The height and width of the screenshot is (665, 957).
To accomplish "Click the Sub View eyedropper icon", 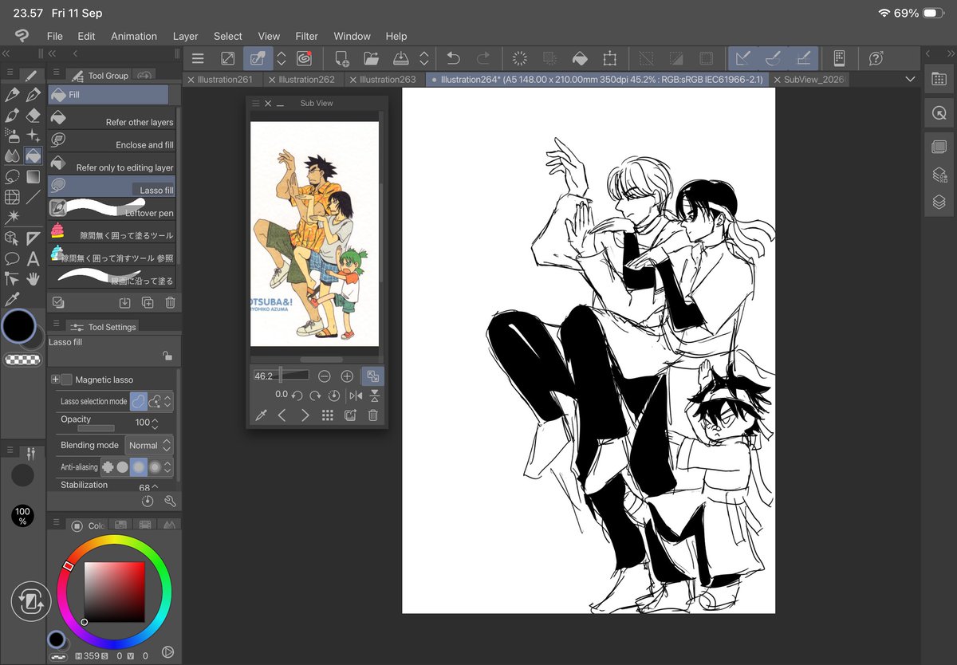I will point(260,415).
